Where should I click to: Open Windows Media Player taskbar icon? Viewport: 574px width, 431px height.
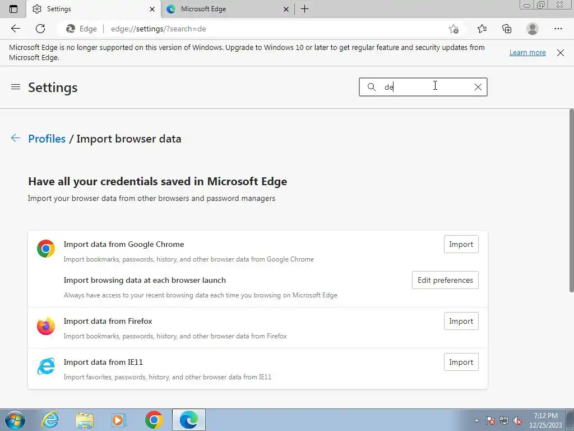119,420
